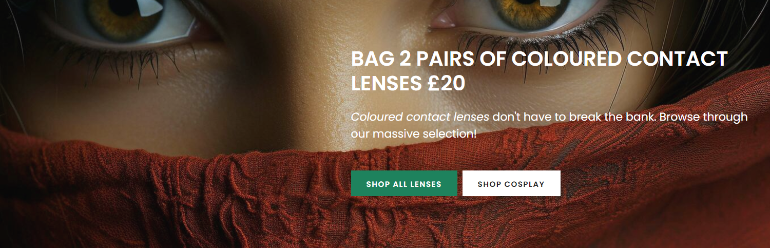Click the green SHOP ALL LENSES button

pyautogui.click(x=404, y=183)
